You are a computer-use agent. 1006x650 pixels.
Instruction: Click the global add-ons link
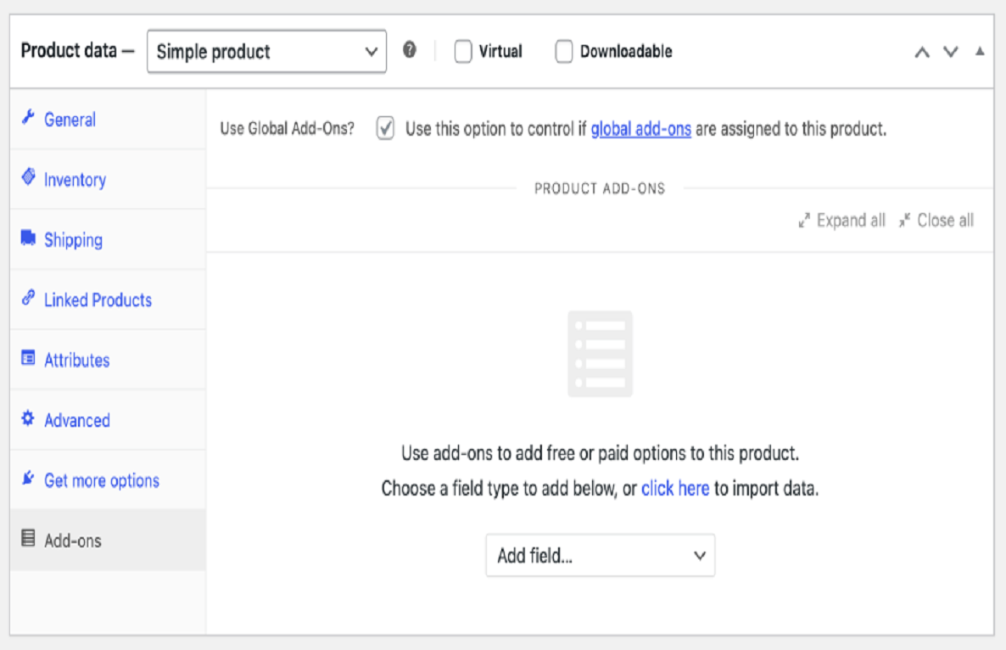click(640, 127)
